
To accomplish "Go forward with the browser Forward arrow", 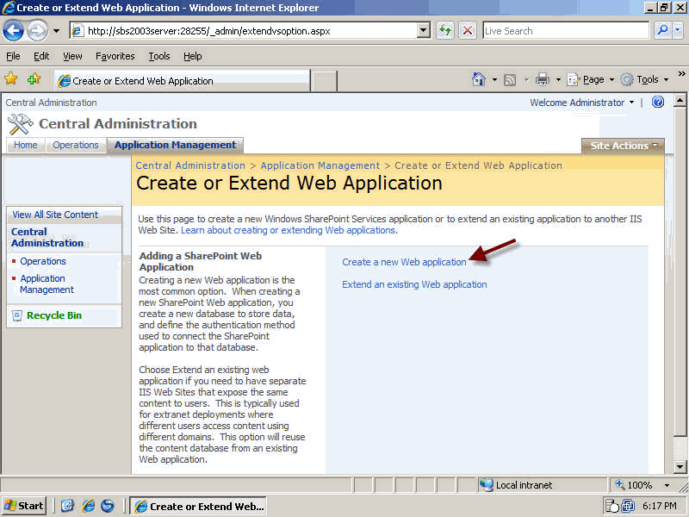I will (x=38, y=31).
